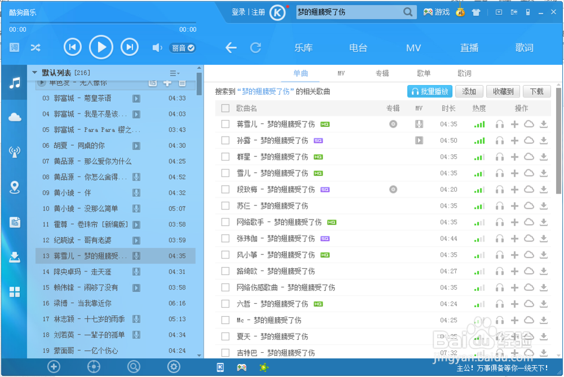Open the magnifier search icon at bottom
Image resolution: width=564 pixels, height=377 pixels.
click(x=134, y=367)
